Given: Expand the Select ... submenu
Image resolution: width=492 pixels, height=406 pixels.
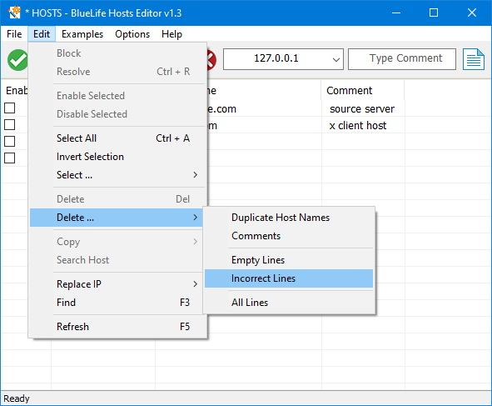Looking at the screenshot, I should pyautogui.click(x=118, y=175).
